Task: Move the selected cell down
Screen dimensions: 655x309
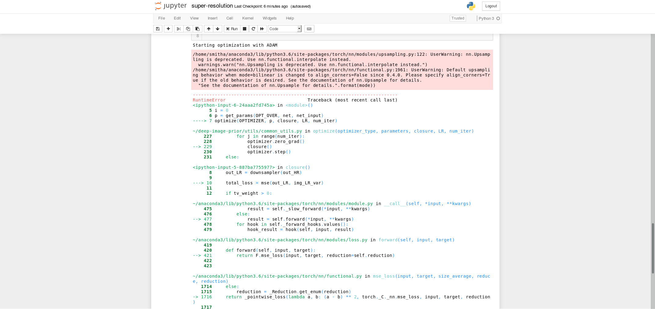Action: click(x=218, y=29)
